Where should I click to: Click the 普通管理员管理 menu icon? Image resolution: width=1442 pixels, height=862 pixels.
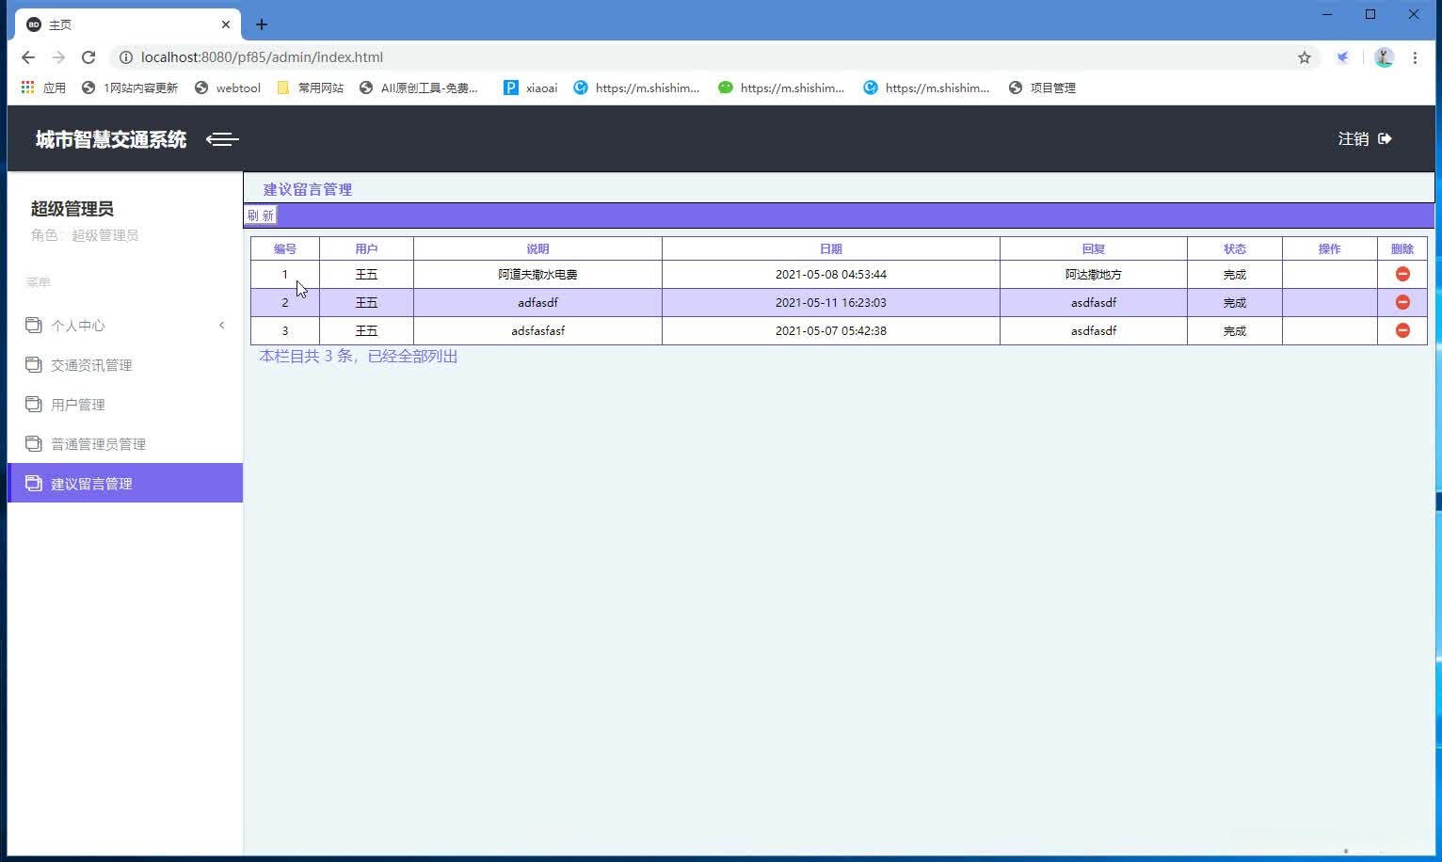pos(34,443)
